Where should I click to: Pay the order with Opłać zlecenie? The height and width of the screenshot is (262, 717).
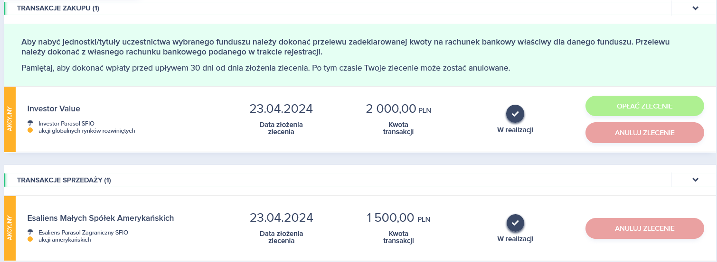coord(644,106)
